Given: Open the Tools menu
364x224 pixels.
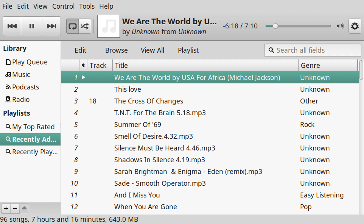Looking at the screenshot, I should pyautogui.click(x=87, y=6).
